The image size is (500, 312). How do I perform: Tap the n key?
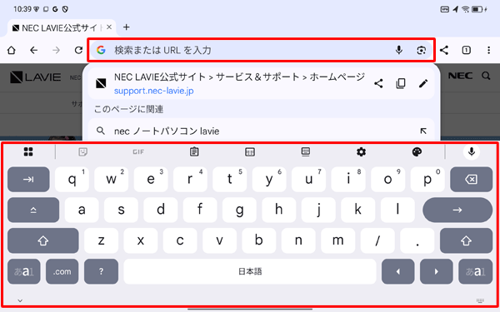tap(298, 240)
